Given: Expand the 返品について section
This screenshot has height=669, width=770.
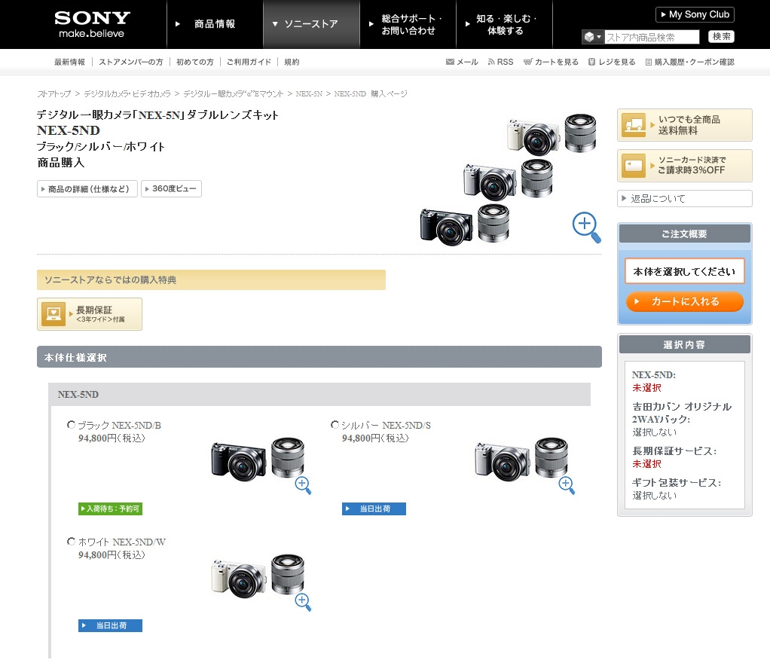Looking at the screenshot, I should coord(684,199).
